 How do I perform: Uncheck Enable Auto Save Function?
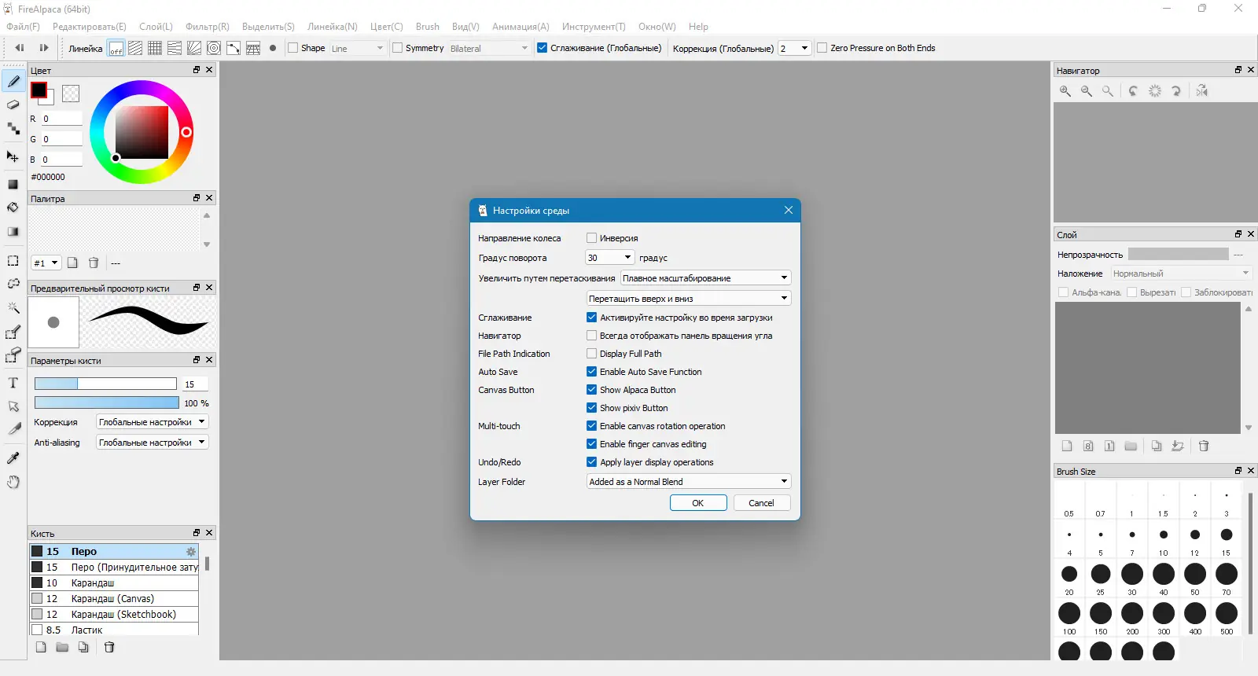coord(591,372)
